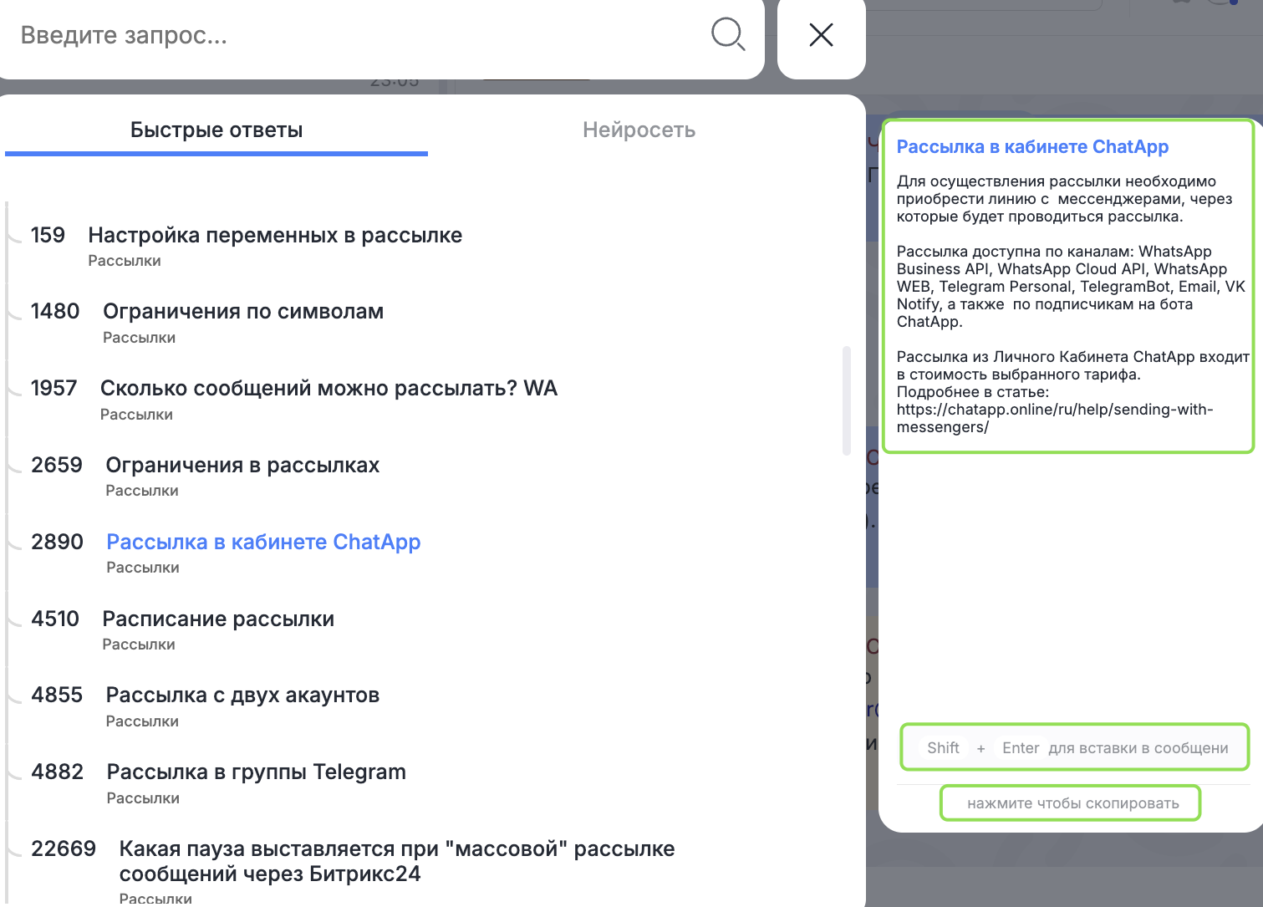Select highlighted reply Рассылка в кабинете ChatApp

coord(263,543)
